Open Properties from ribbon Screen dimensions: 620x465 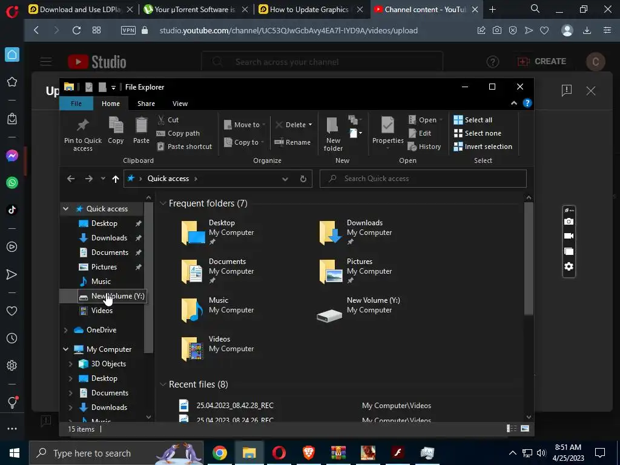point(388,131)
